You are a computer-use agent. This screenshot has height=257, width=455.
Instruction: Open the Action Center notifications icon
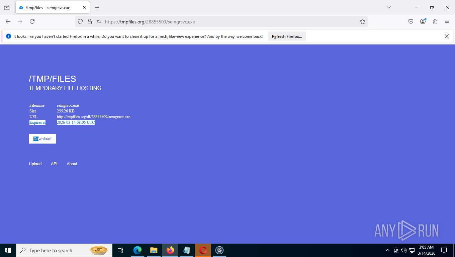click(x=444, y=250)
